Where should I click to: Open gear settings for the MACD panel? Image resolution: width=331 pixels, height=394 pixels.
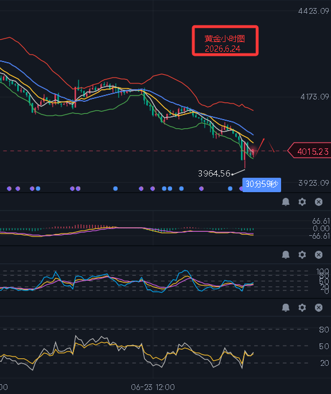(x=302, y=202)
